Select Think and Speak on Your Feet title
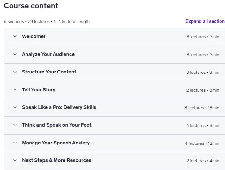This screenshot has height=170, width=225. 57,125
